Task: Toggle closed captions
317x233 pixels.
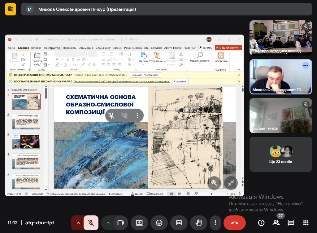Action: 179,223
